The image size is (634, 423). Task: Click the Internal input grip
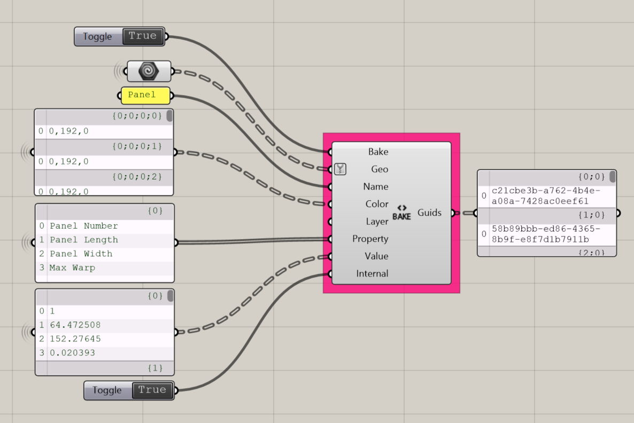tap(330, 273)
